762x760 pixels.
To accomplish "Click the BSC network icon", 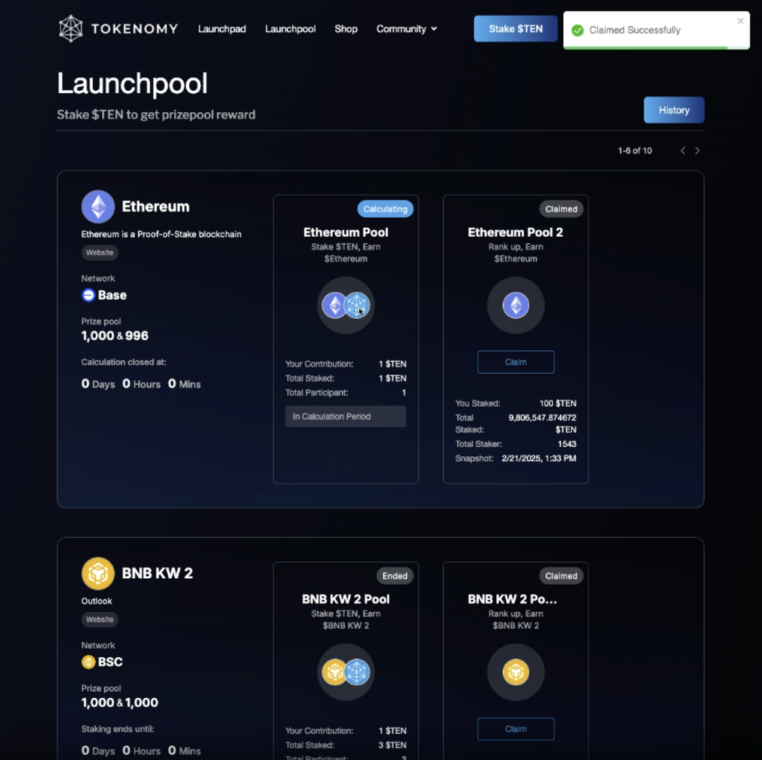I will [89, 662].
